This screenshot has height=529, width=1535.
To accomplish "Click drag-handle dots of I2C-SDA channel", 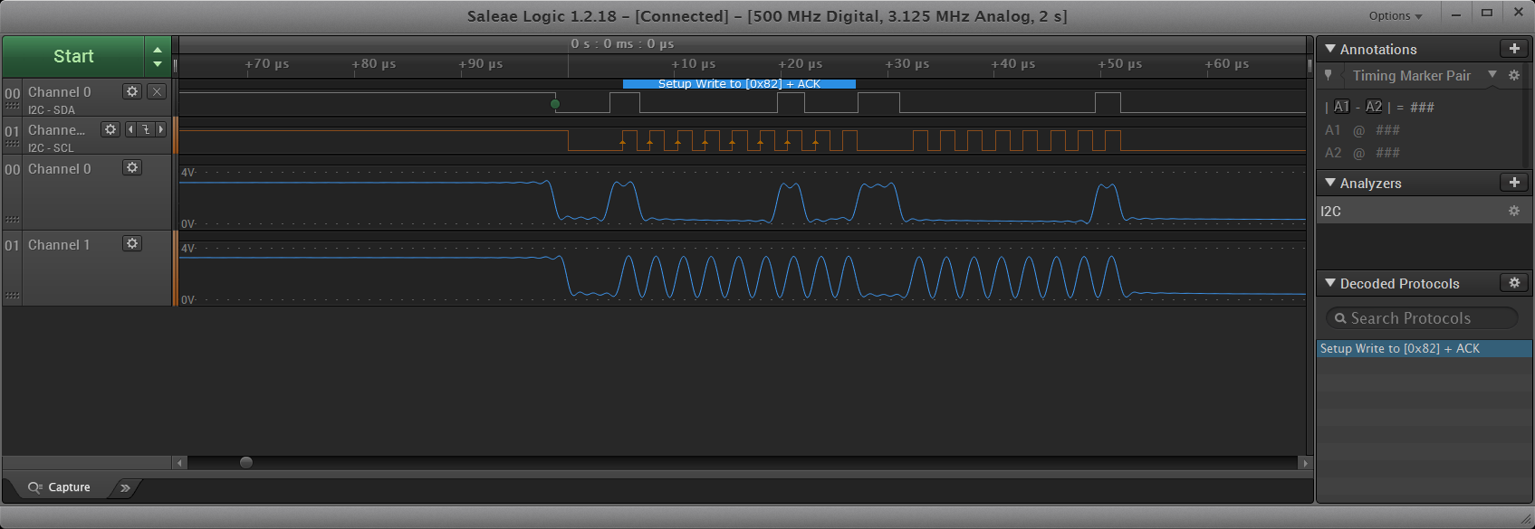I will click(x=12, y=107).
